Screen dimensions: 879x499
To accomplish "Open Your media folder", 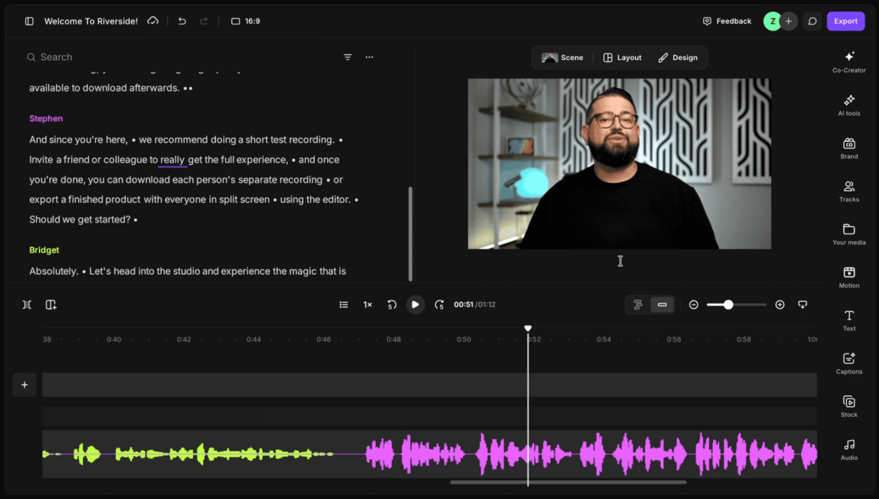I will 849,234.
